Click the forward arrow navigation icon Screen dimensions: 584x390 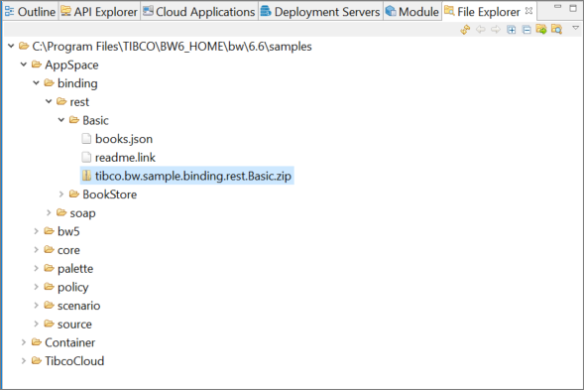point(496,29)
